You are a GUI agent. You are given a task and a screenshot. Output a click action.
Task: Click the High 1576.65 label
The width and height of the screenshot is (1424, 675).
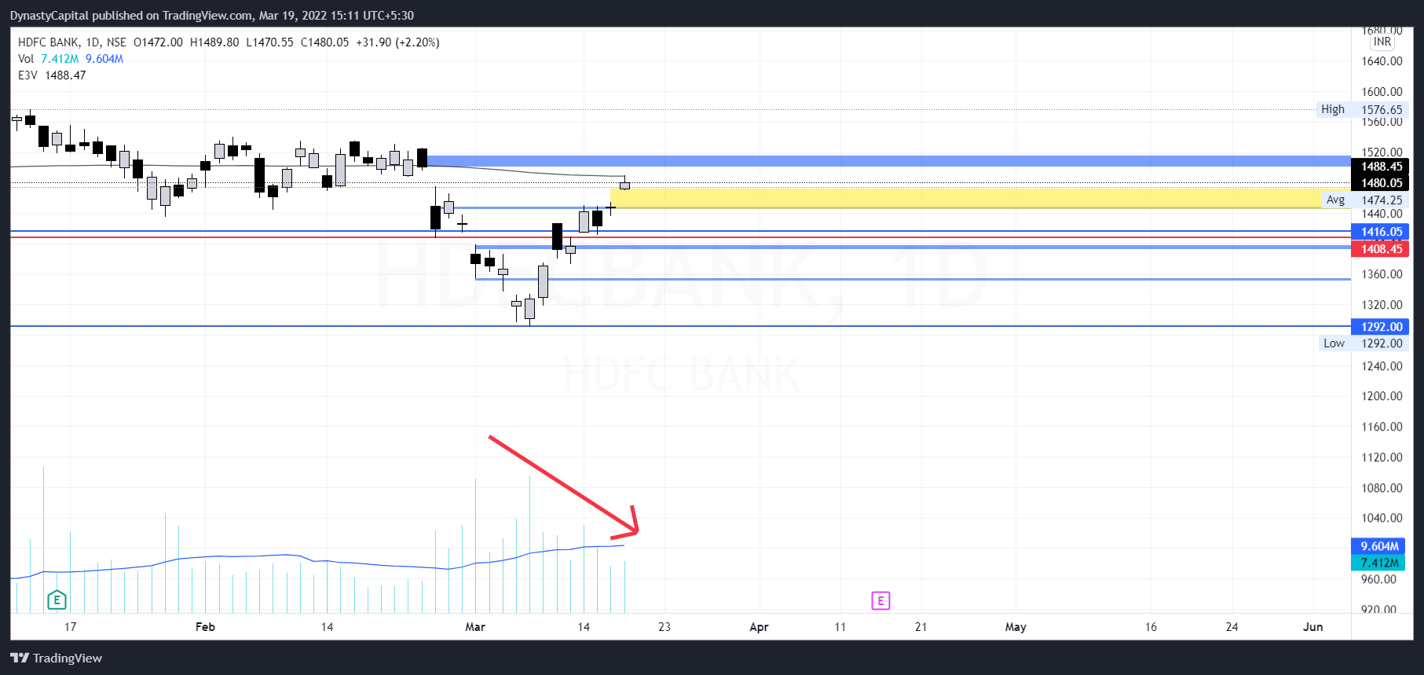pyautogui.click(x=1362, y=110)
